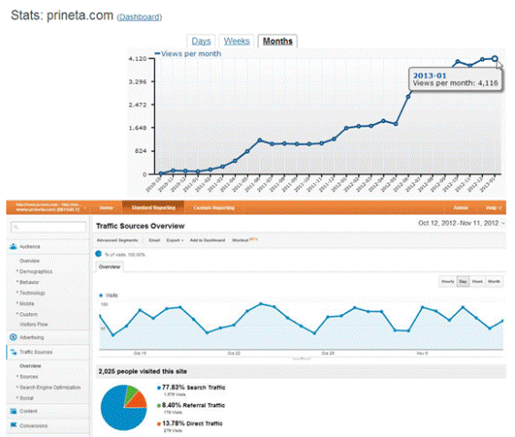This screenshot has height=437, width=515.
Task: Click the Email report button
Action: click(x=154, y=240)
